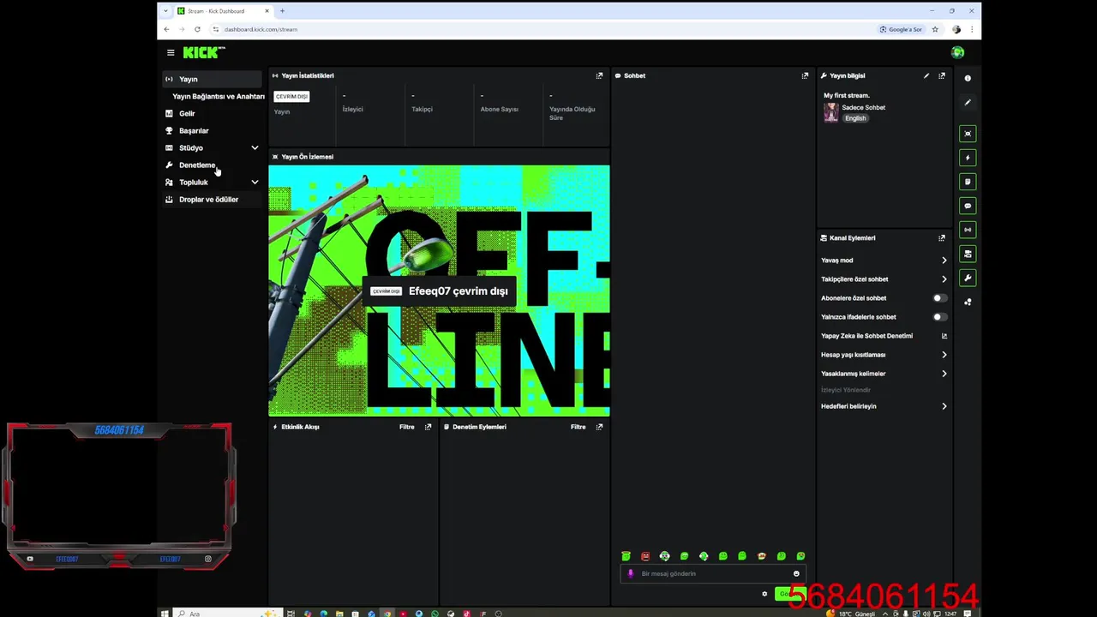The image size is (1097, 617).
Task: Open the taskbar weather widget showing 18°C
Action: 851,614
